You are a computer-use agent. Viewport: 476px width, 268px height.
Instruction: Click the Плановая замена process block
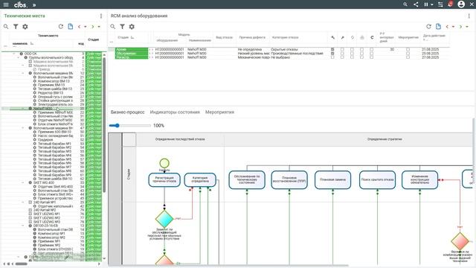point(332,179)
